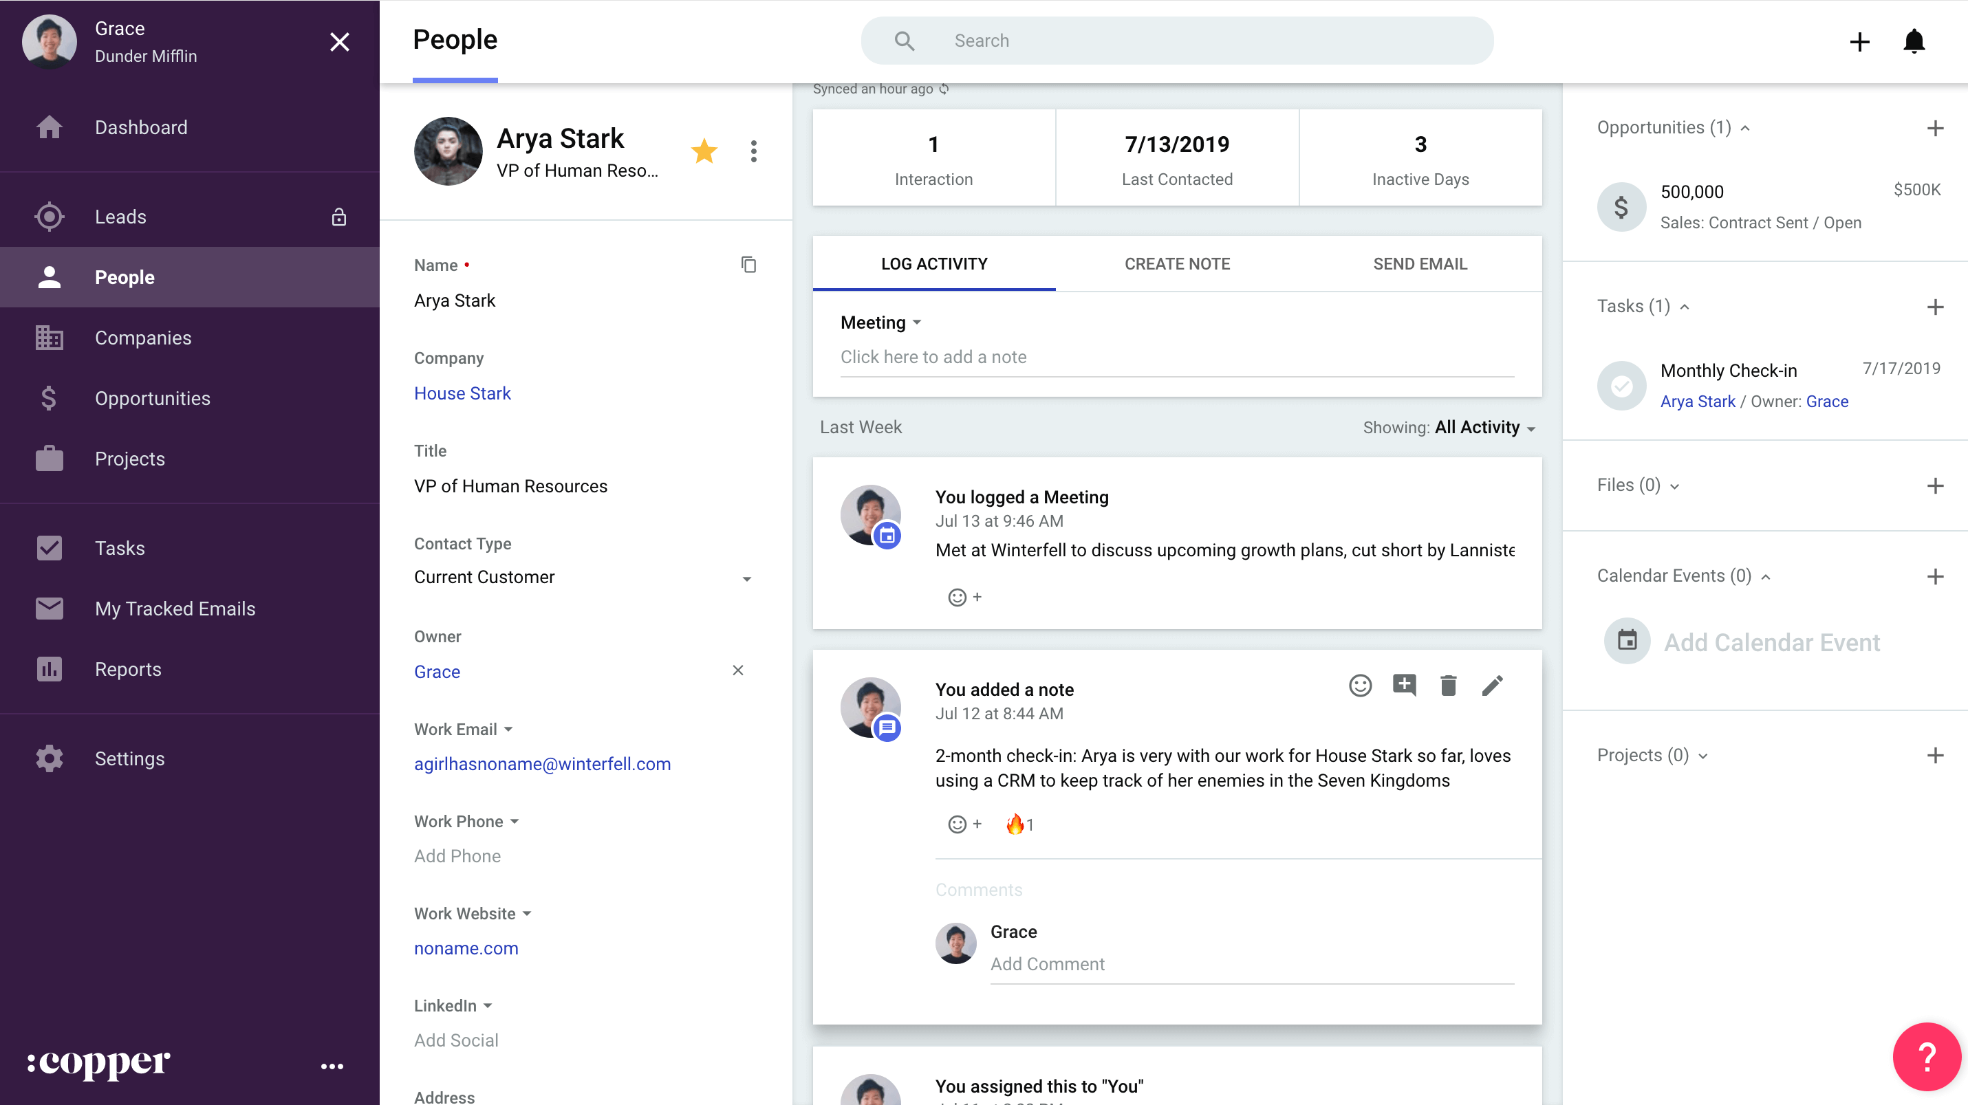Select the Log Activity tab

click(934, 263)
